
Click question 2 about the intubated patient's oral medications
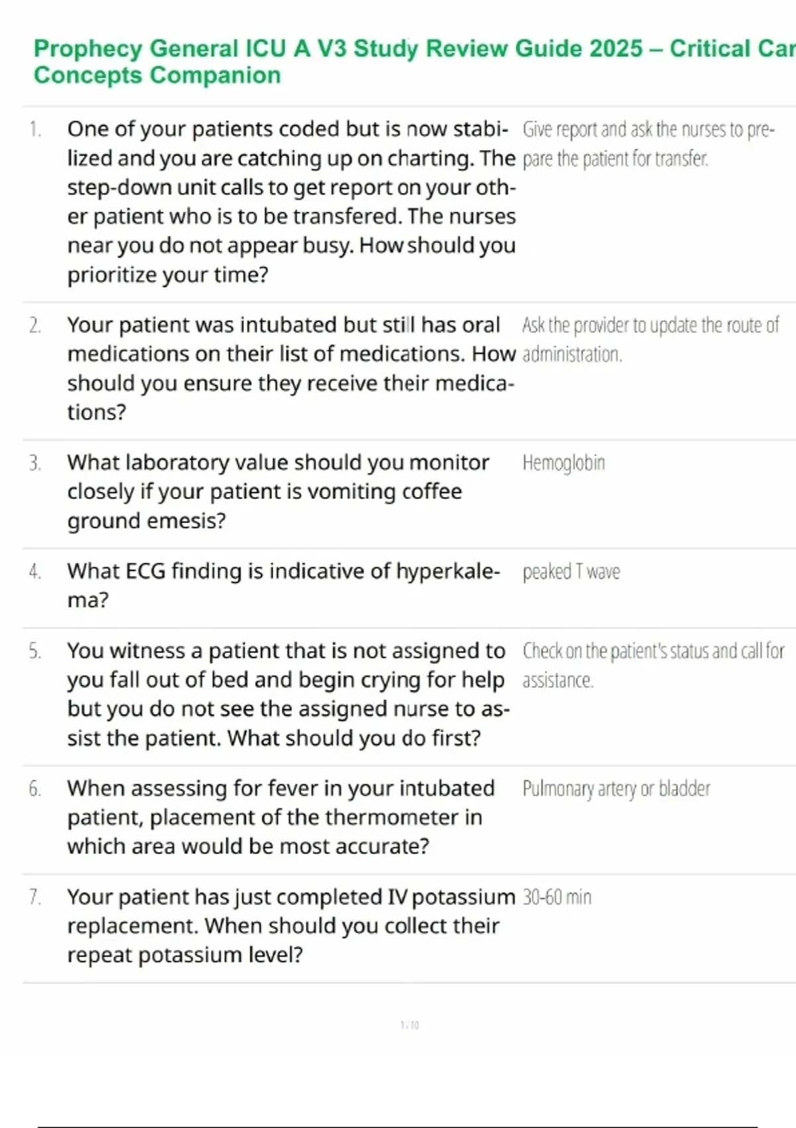click(291, 368)
